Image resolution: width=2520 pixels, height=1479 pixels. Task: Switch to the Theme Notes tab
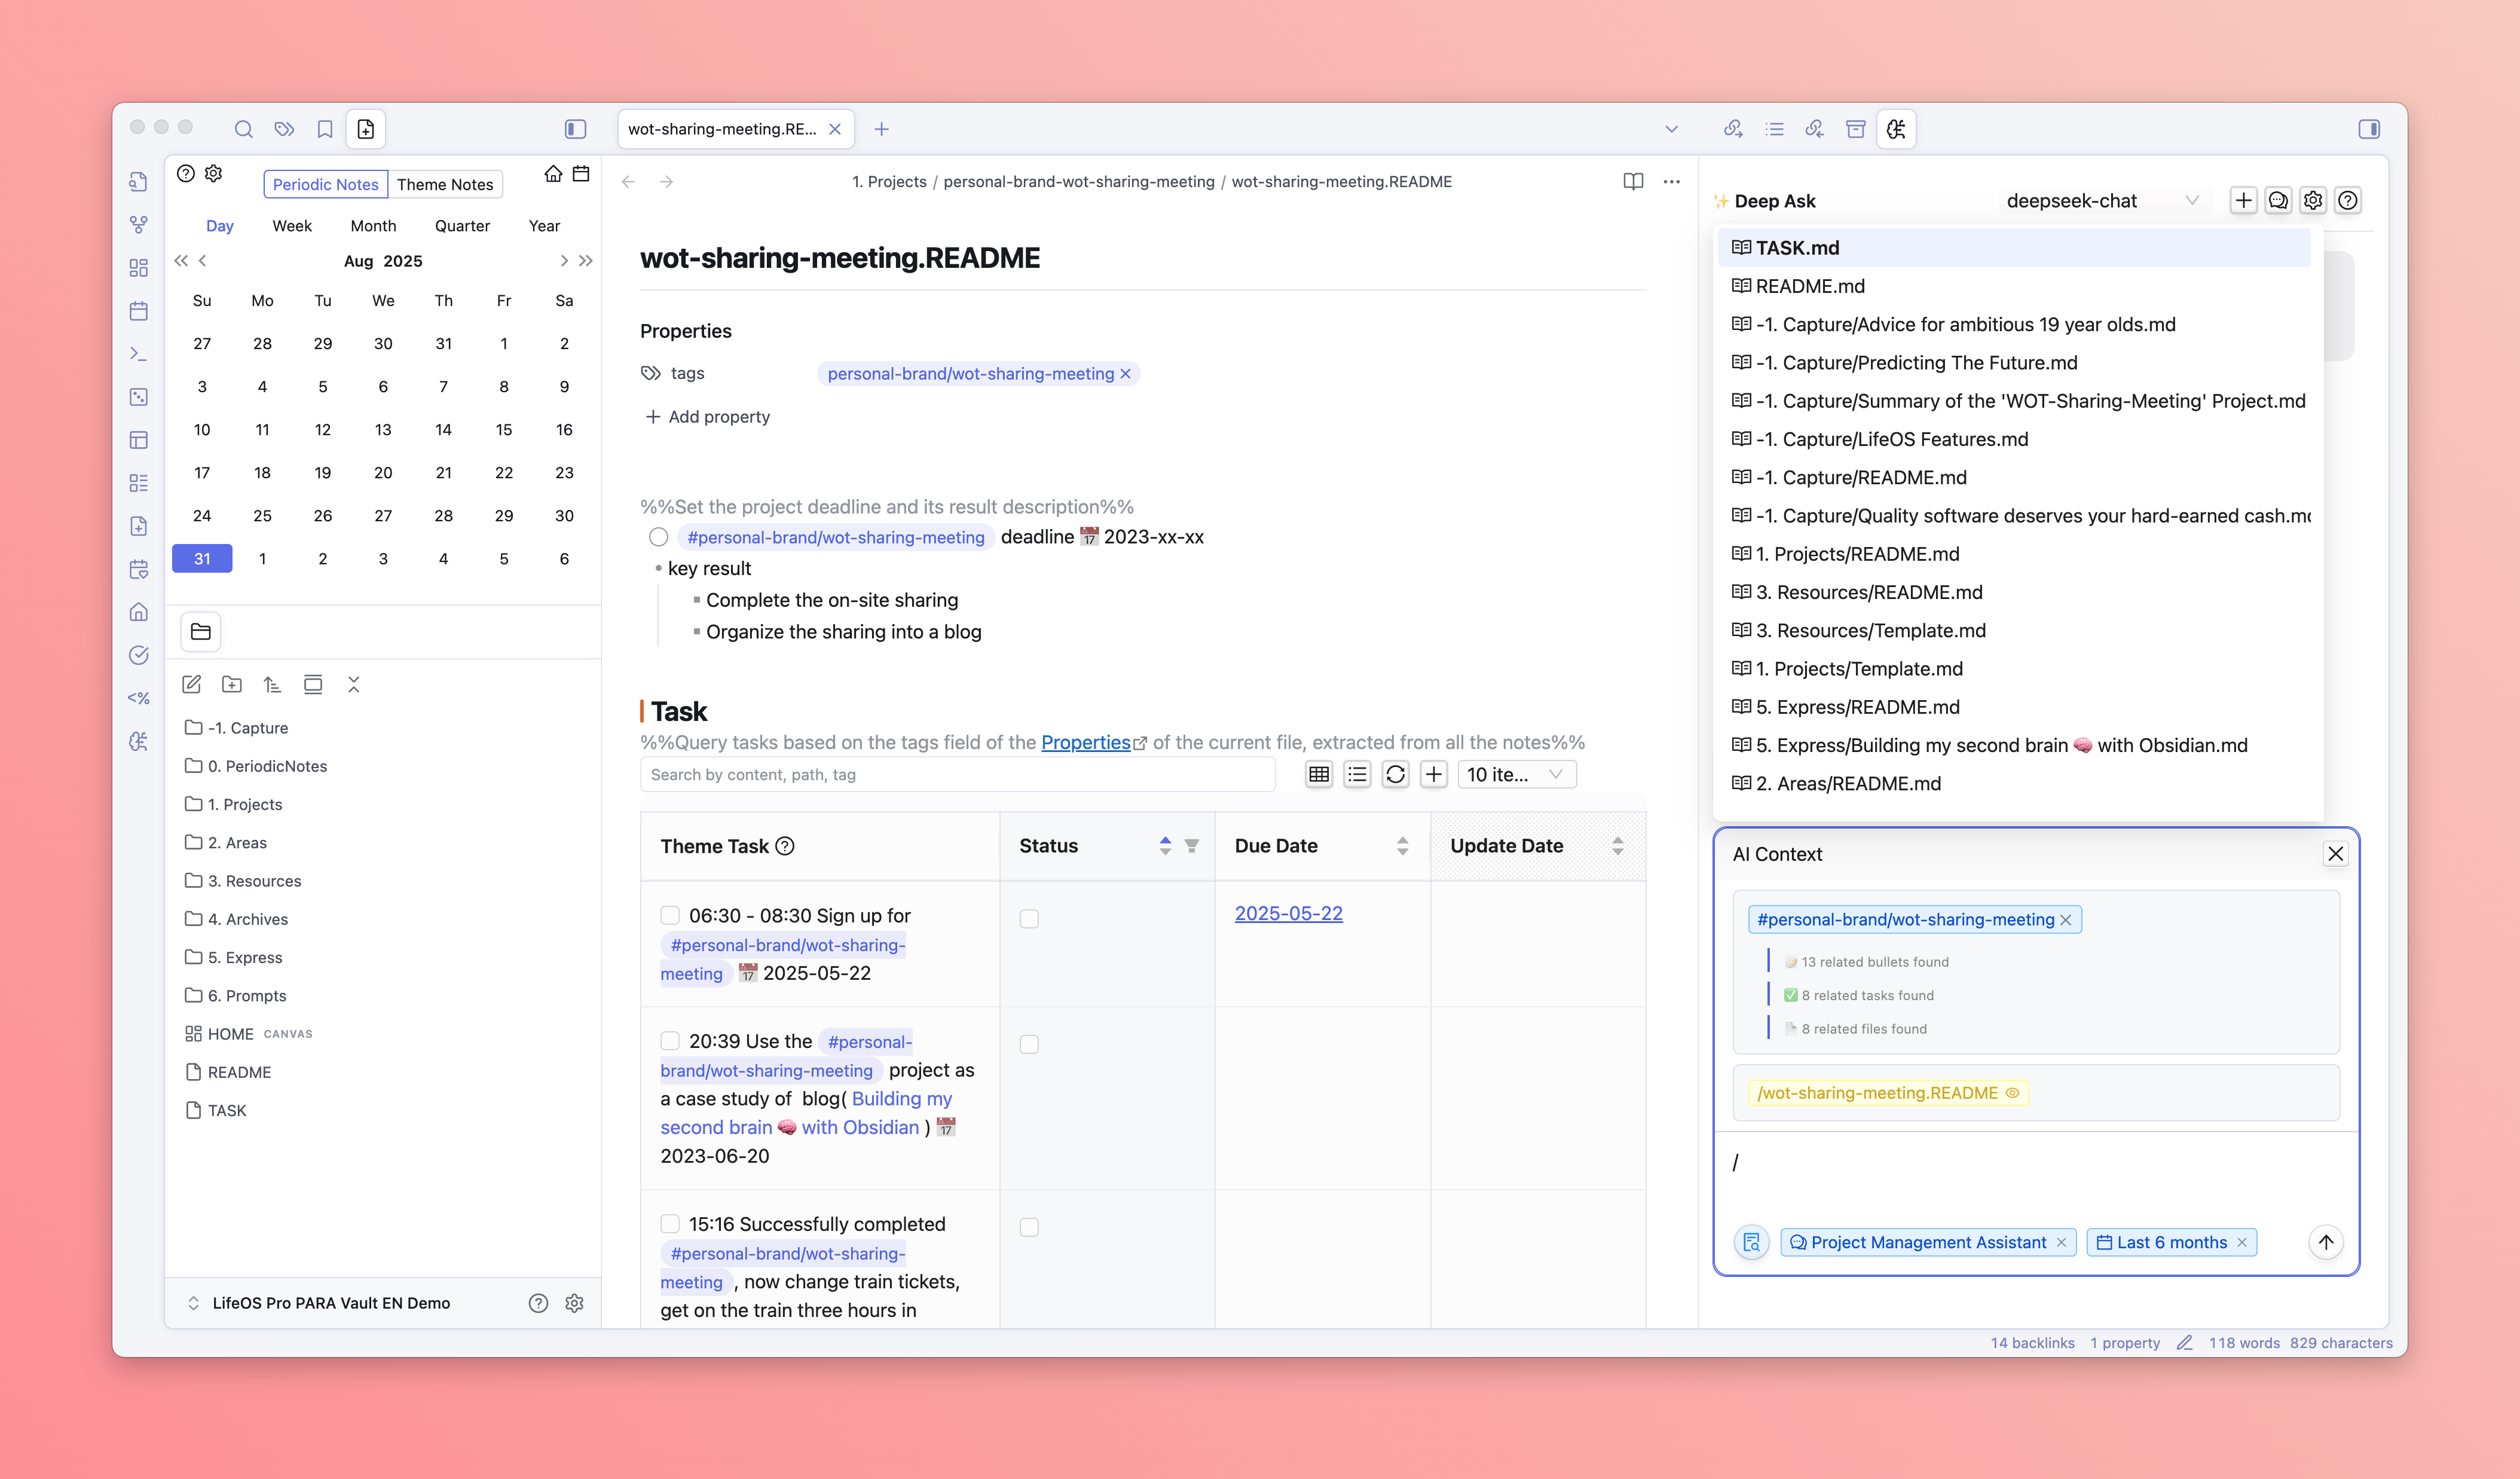445,184
